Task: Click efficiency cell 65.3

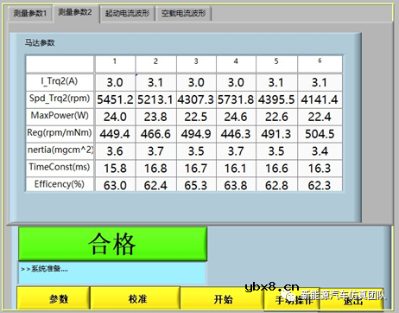Action: pyautogui.click(x=196, y=184)
